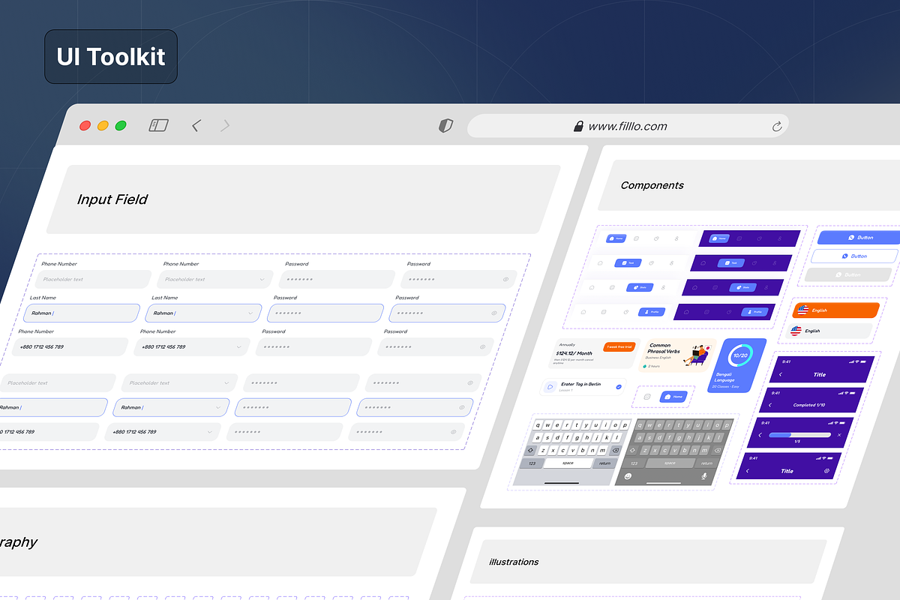Open the labeled Last Name dropdown showing Rahman
Viewport: 900px width, 600px height.
tap(203, 313)
